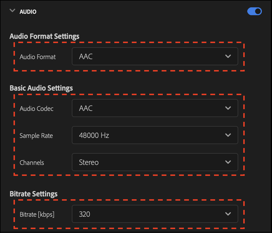Click the chevron on the AAC format field
This screenshot has width=272, height=233.
pos(228,56)
